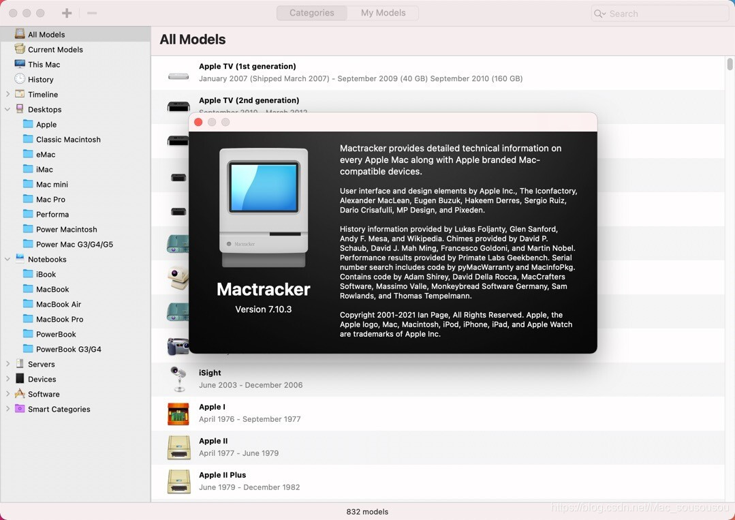
Task: Expand the Software category
Action: tap(7, 393)
